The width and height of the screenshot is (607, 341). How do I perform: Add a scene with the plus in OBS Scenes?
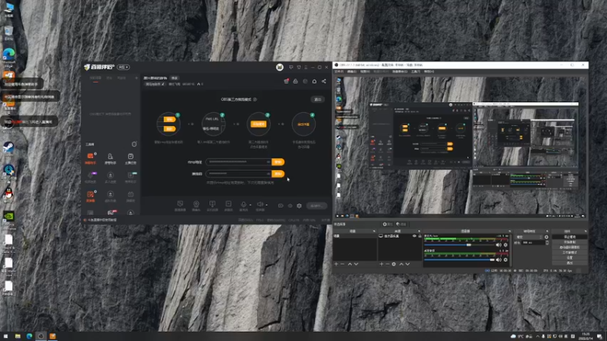click(336, 264)
